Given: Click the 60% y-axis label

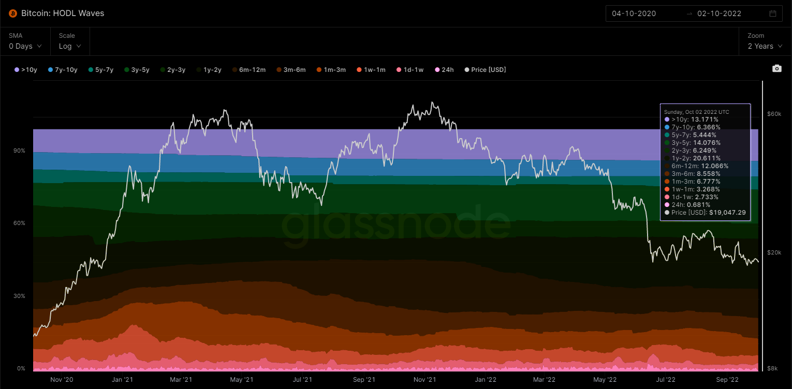Looking at the screenshot, I should click(20, 223).
